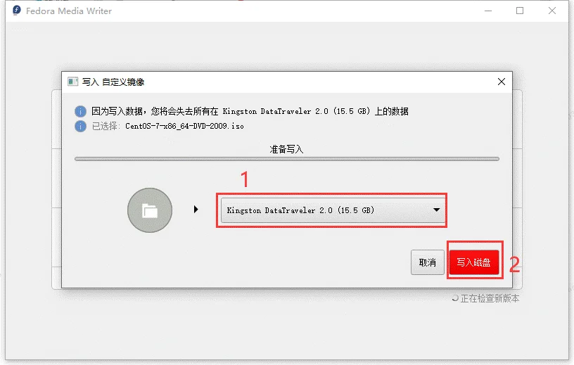
Task: Open the Kingston DataTraveler drive dropdown
Action: point(333,210)
